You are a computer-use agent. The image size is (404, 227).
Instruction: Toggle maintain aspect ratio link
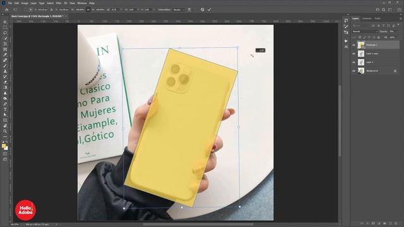click(x=88, y=10)
